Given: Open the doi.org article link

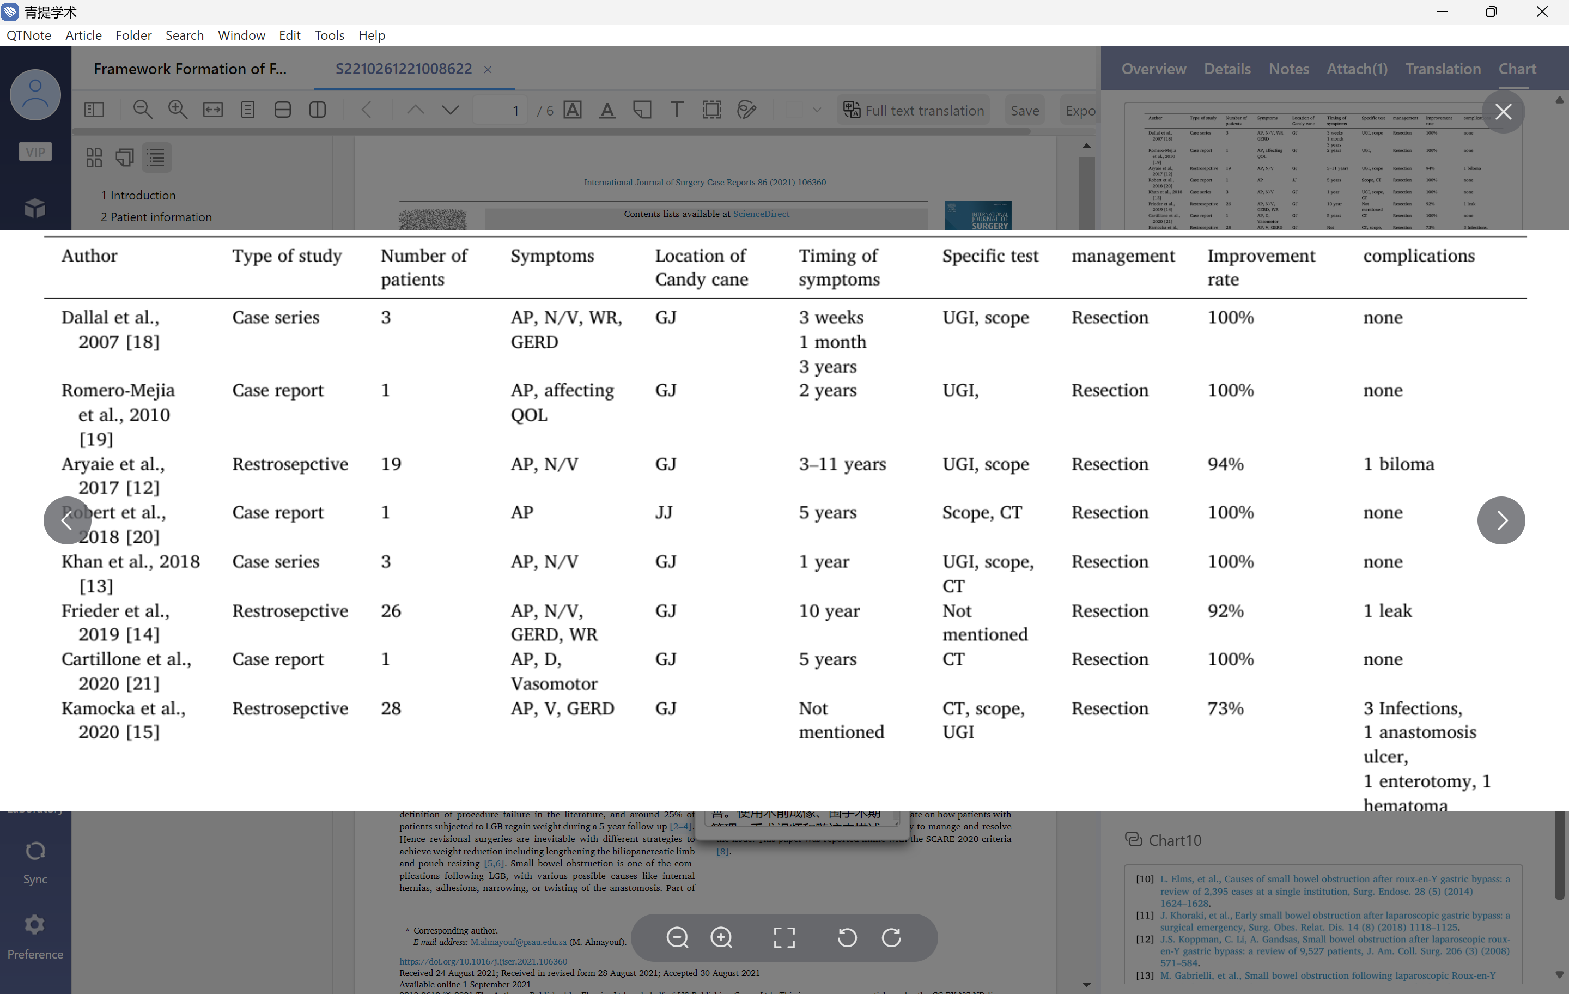Looking at the screenshot, I should tap(483, 961).
